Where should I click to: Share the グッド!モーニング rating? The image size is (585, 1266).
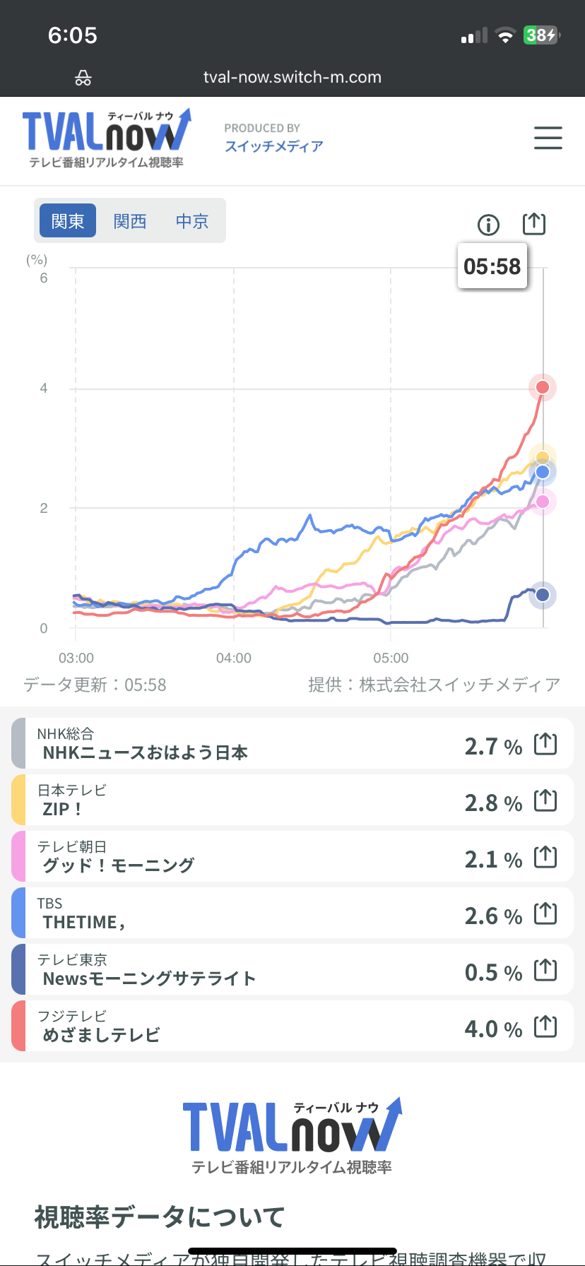[545, 857]
